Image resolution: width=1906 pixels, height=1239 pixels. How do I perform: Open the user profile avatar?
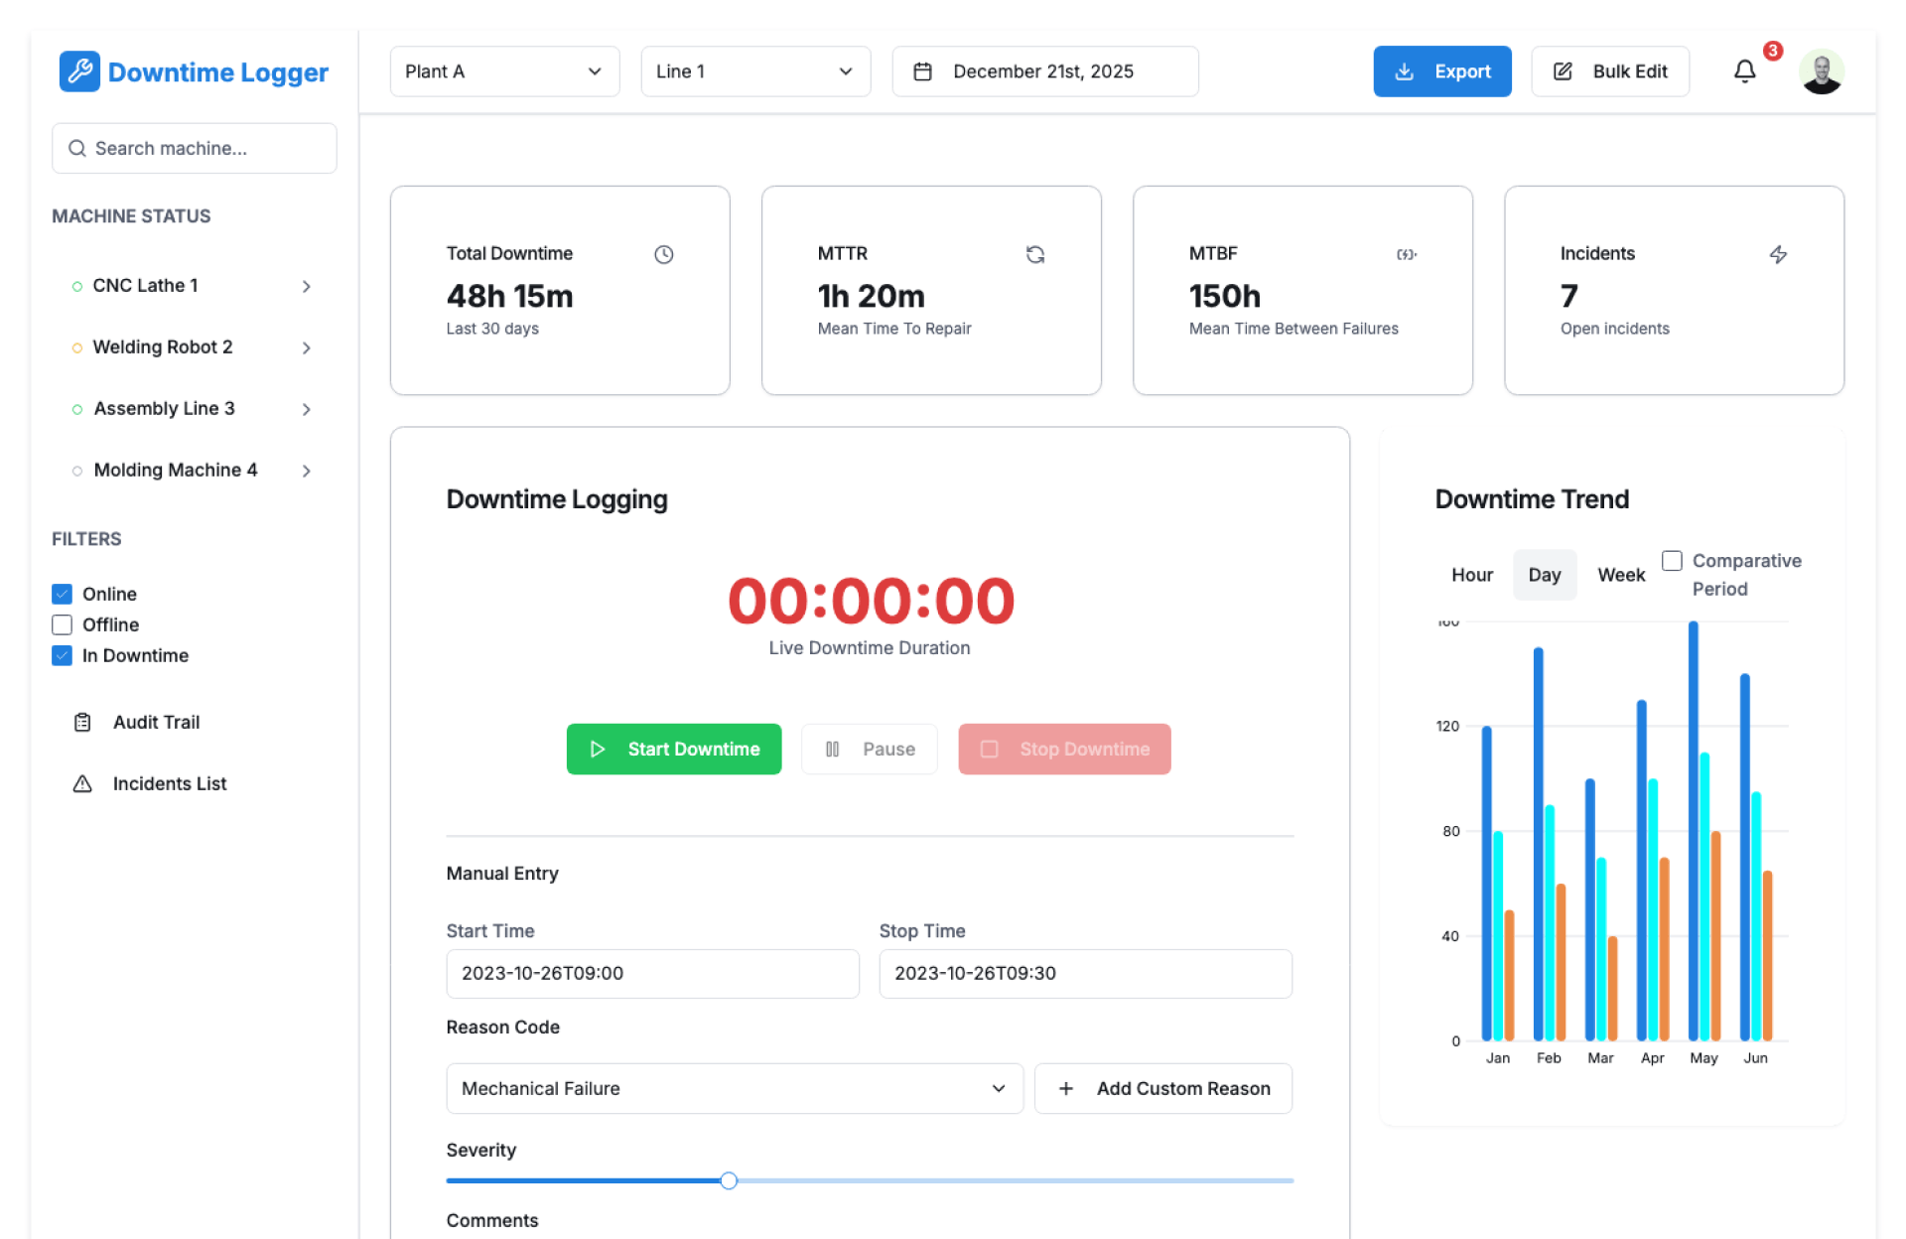[1822, 71]
